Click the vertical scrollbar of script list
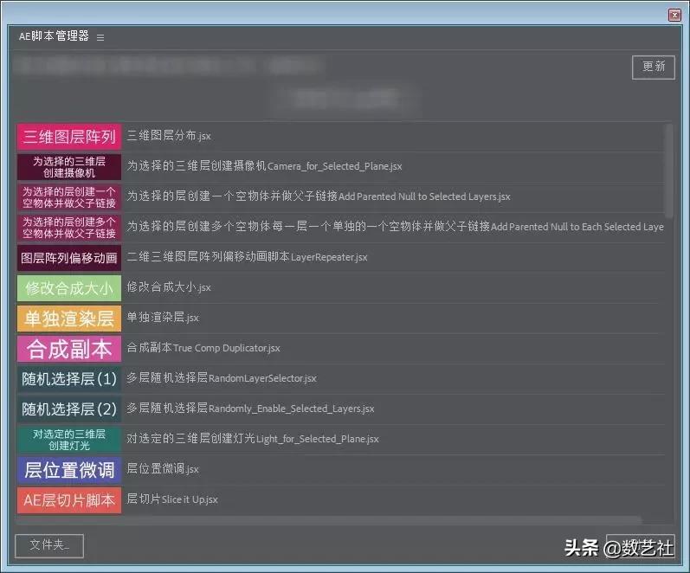The image size is (690, 573). [669, 171]
